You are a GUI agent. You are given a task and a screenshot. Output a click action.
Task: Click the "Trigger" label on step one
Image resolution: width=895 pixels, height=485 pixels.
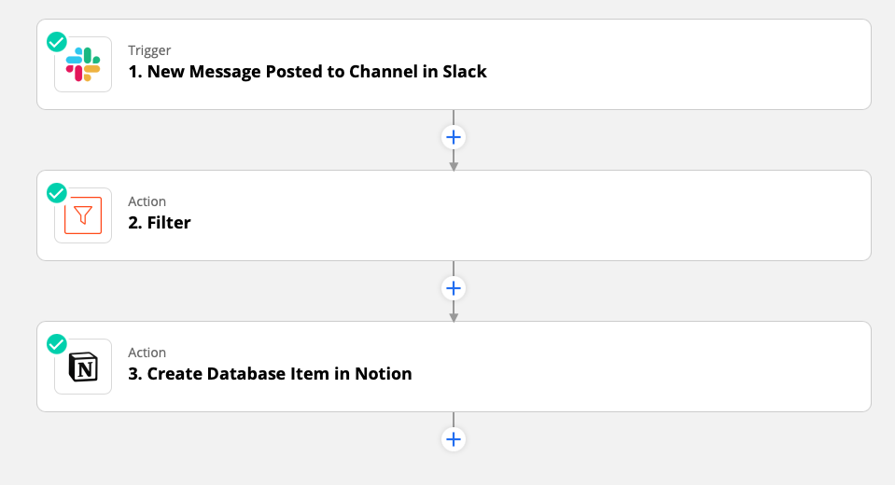(149, 50)
